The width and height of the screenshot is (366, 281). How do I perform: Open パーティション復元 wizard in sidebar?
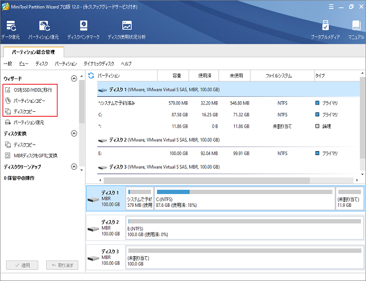click(x=25, y=123)
